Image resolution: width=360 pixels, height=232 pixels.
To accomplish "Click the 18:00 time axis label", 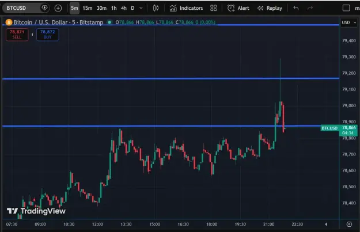I will click(x=211, y=224).
